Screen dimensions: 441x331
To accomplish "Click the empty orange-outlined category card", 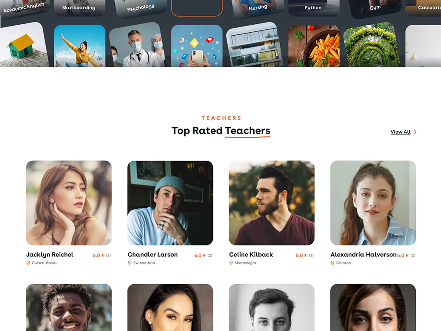I will point(197,8).
